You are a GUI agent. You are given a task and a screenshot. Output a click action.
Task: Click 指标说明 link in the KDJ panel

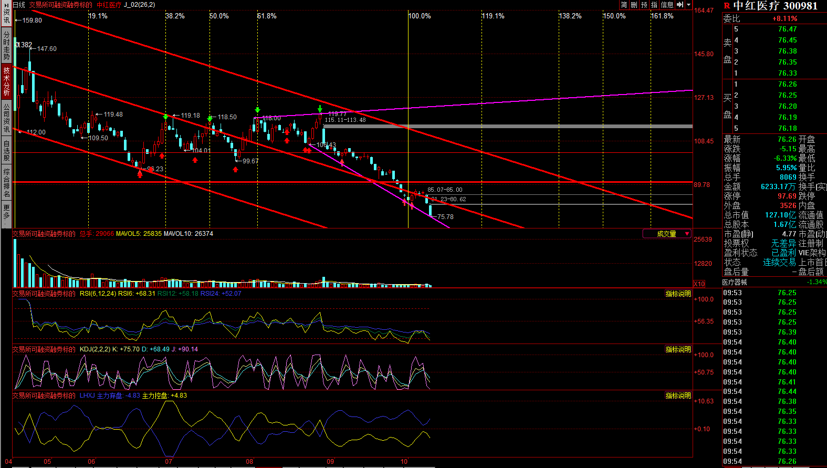point(678,350)
